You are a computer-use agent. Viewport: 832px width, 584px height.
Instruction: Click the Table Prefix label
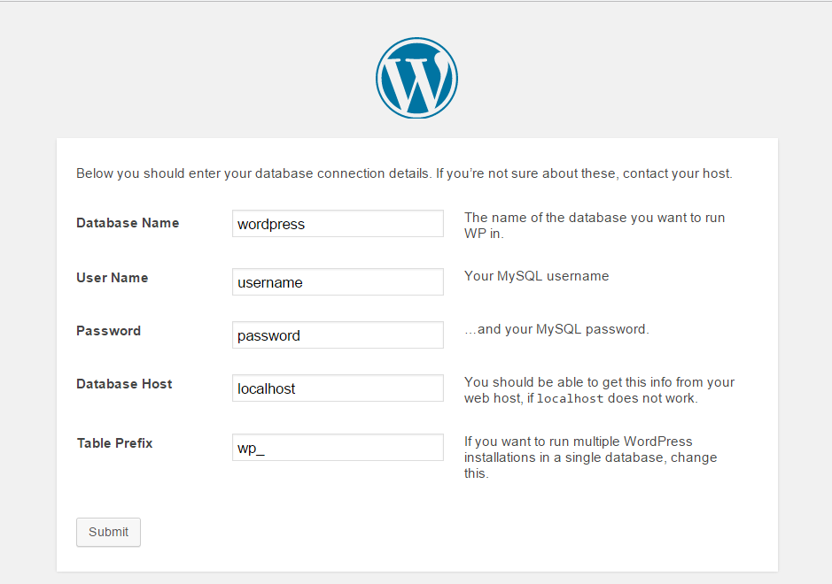114,442
